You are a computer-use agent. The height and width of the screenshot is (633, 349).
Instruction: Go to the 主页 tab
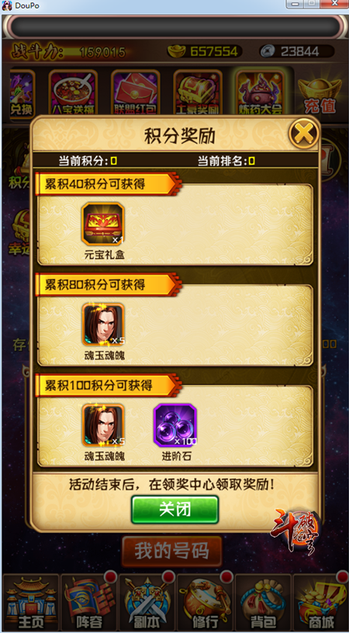click(x=31, y=603)
